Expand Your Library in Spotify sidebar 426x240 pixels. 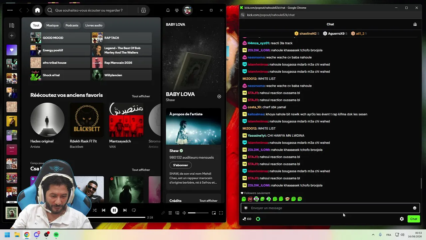(x=12, y=25)
